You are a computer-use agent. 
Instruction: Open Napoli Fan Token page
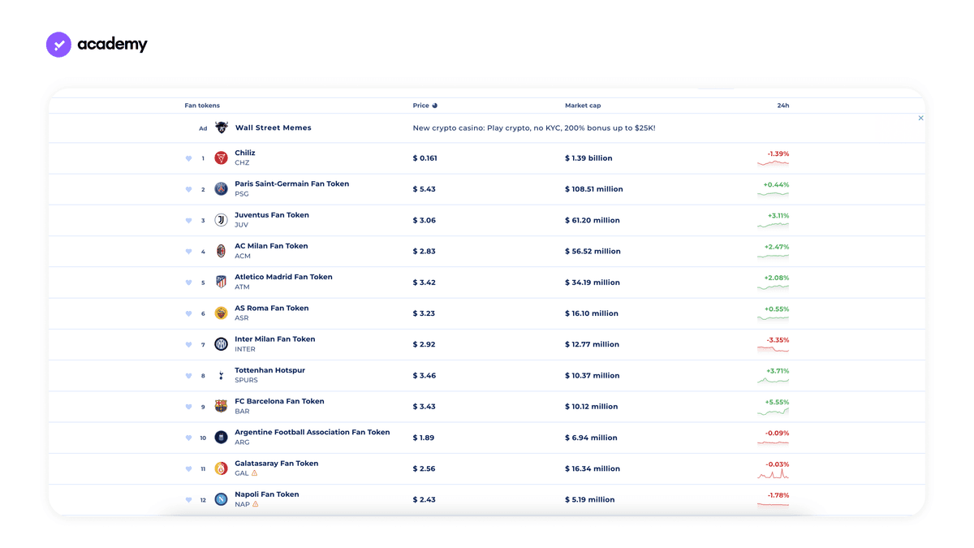(267, 494)
